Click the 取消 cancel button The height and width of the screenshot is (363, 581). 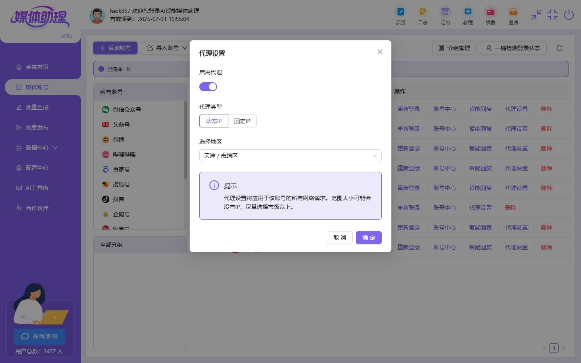pos(340,238)
